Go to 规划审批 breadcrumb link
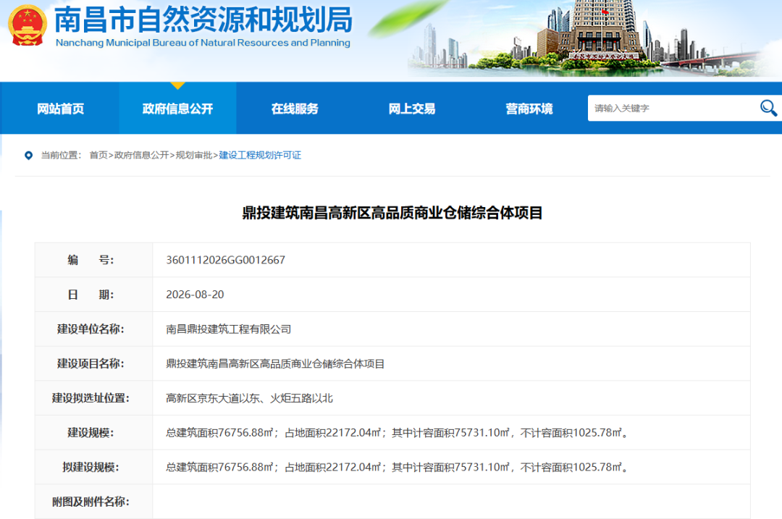Screen dimensions: 782x519 (194, 155)
